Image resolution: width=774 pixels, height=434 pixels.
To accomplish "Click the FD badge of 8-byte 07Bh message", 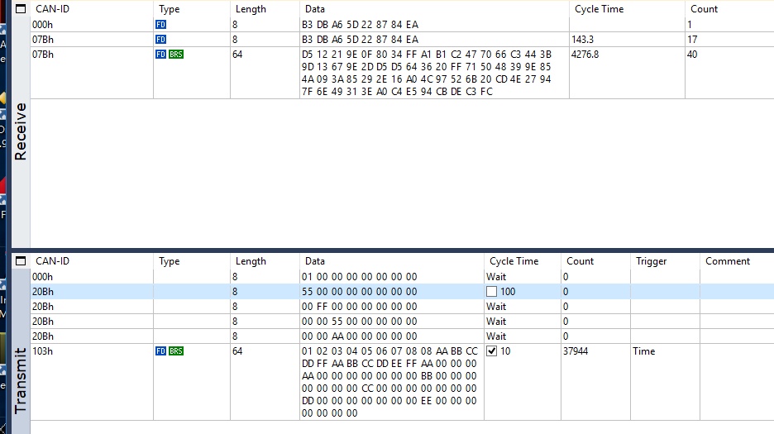I will (x=160, y=40).
